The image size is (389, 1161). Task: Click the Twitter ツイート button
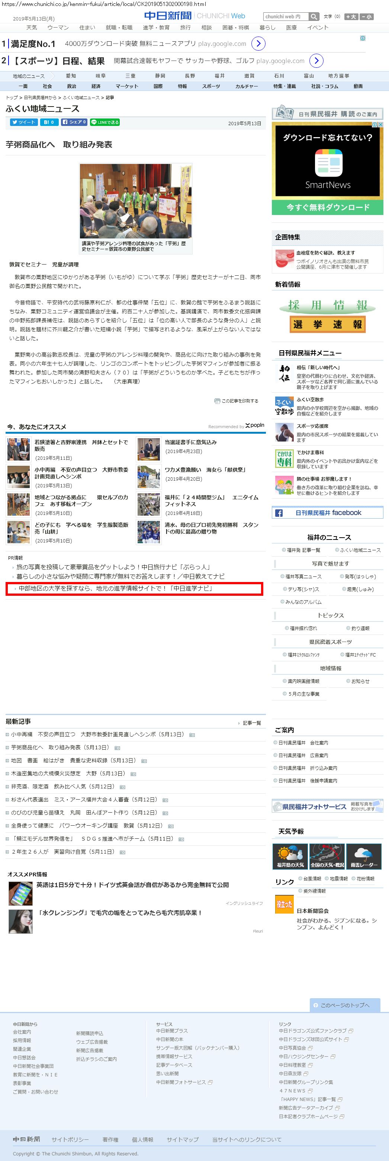click(24, 122)
